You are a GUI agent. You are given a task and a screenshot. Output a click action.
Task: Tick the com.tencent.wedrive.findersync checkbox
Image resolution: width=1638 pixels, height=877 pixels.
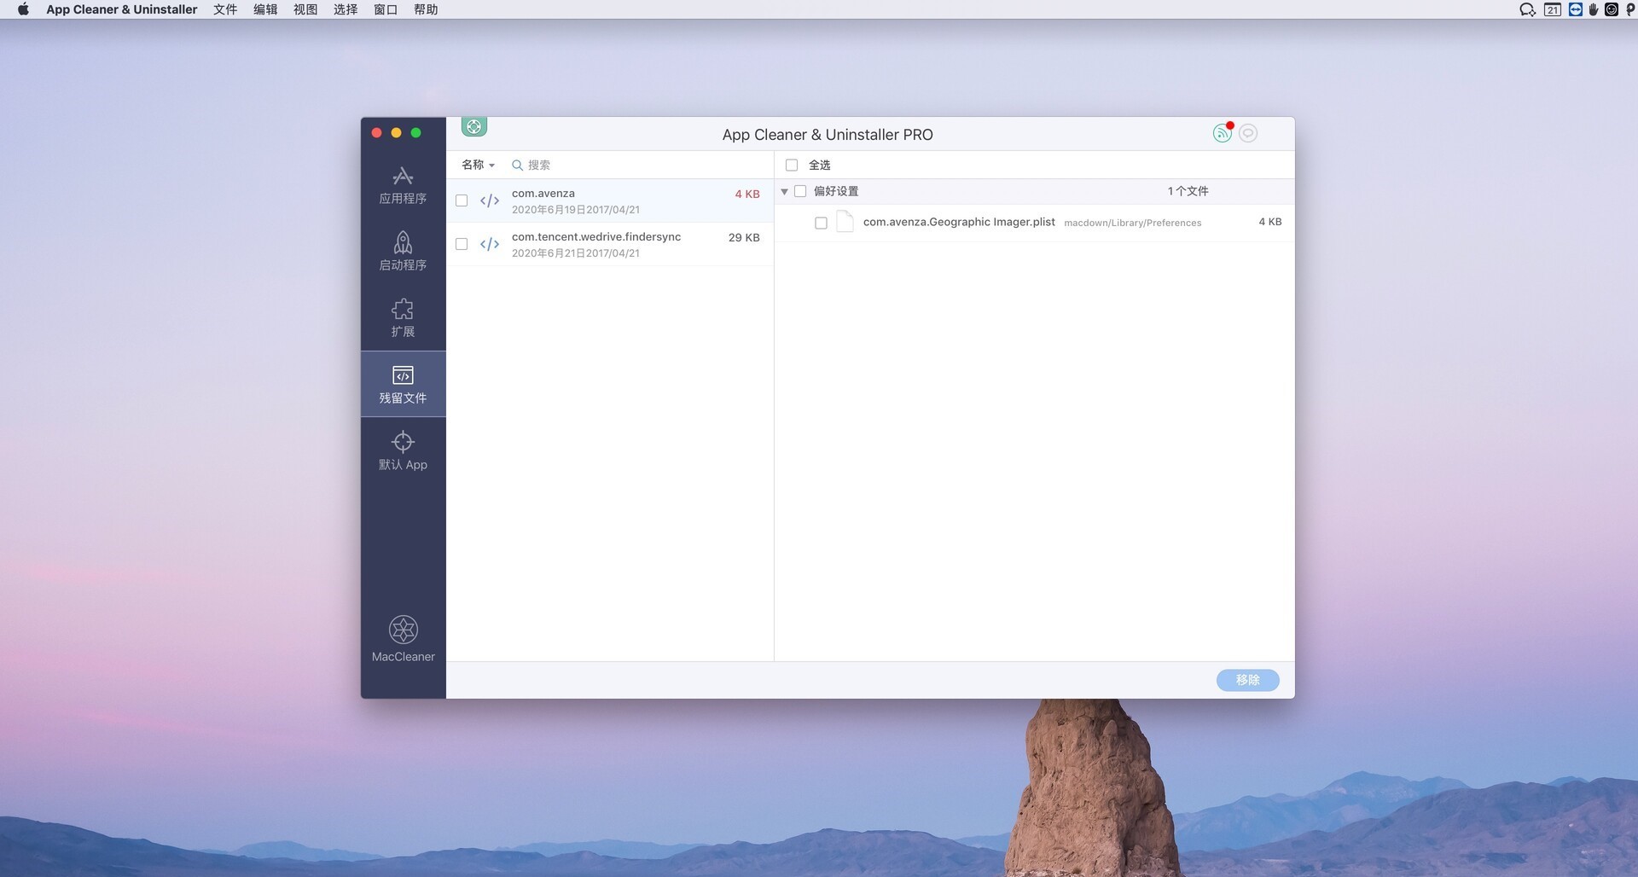462,244
